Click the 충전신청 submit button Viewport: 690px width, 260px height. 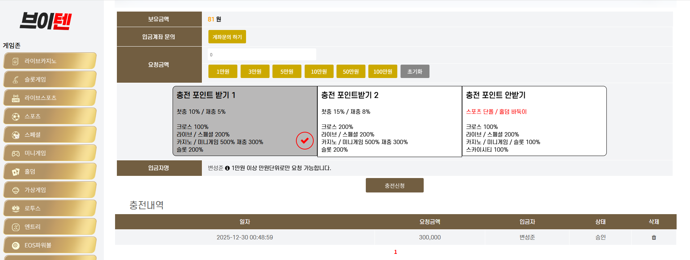395,185
